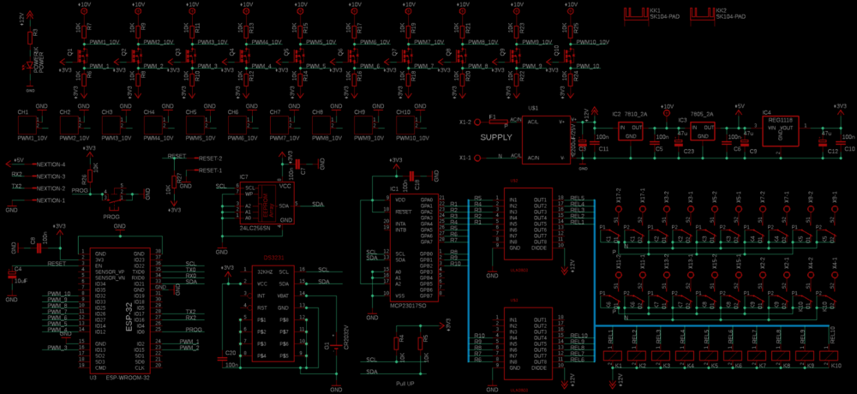Click the MCP23017SO value text
This screenshot has width=857, height=394.
410,304
